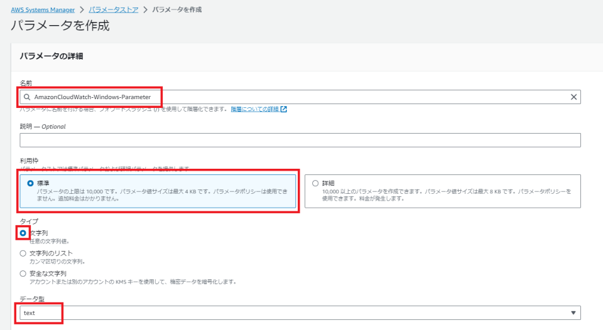Choose 安全な文字列 type radio button
603x330 pixels.
(x=23, y=274)
